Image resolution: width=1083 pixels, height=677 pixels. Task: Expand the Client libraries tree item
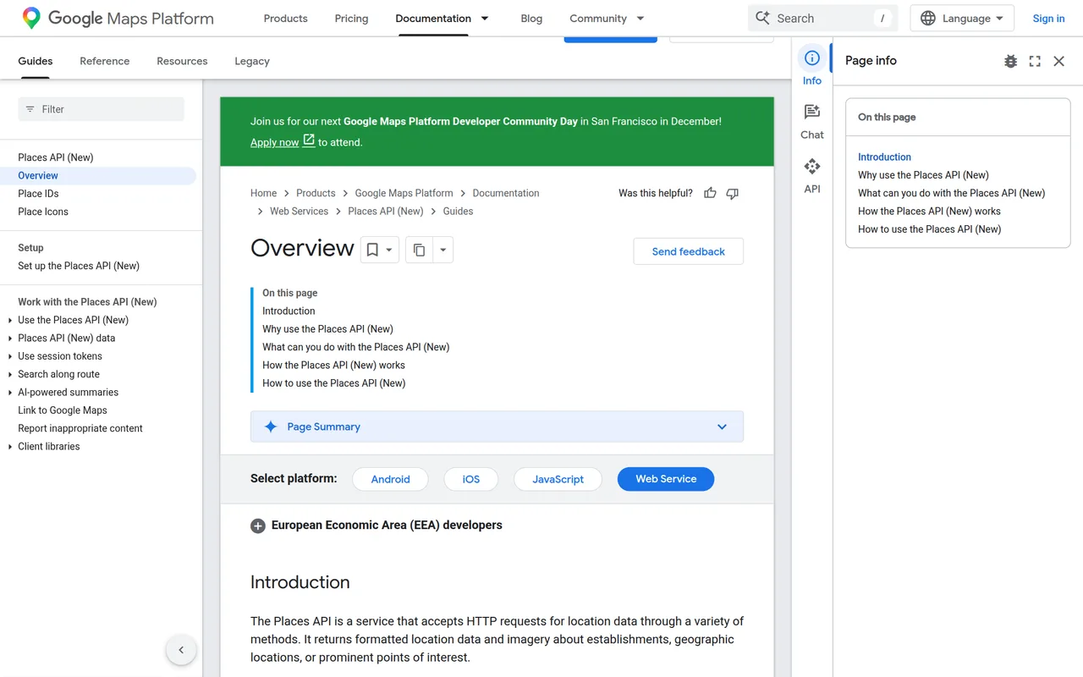tap(10, 446)
